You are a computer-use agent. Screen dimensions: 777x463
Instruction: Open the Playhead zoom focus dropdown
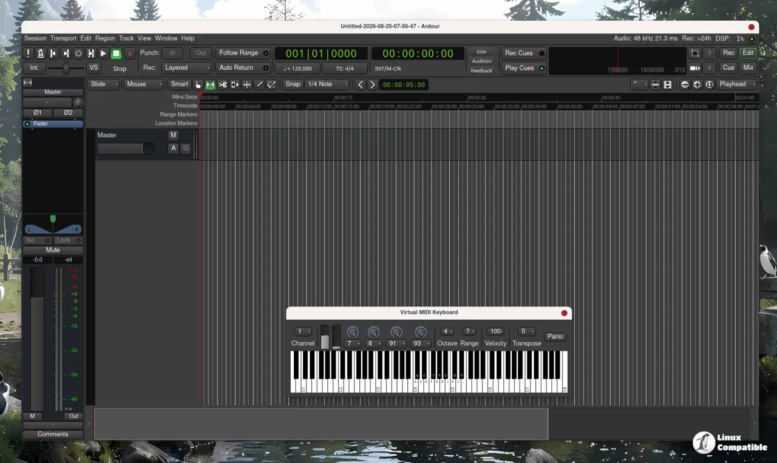(x=737, y=84)
